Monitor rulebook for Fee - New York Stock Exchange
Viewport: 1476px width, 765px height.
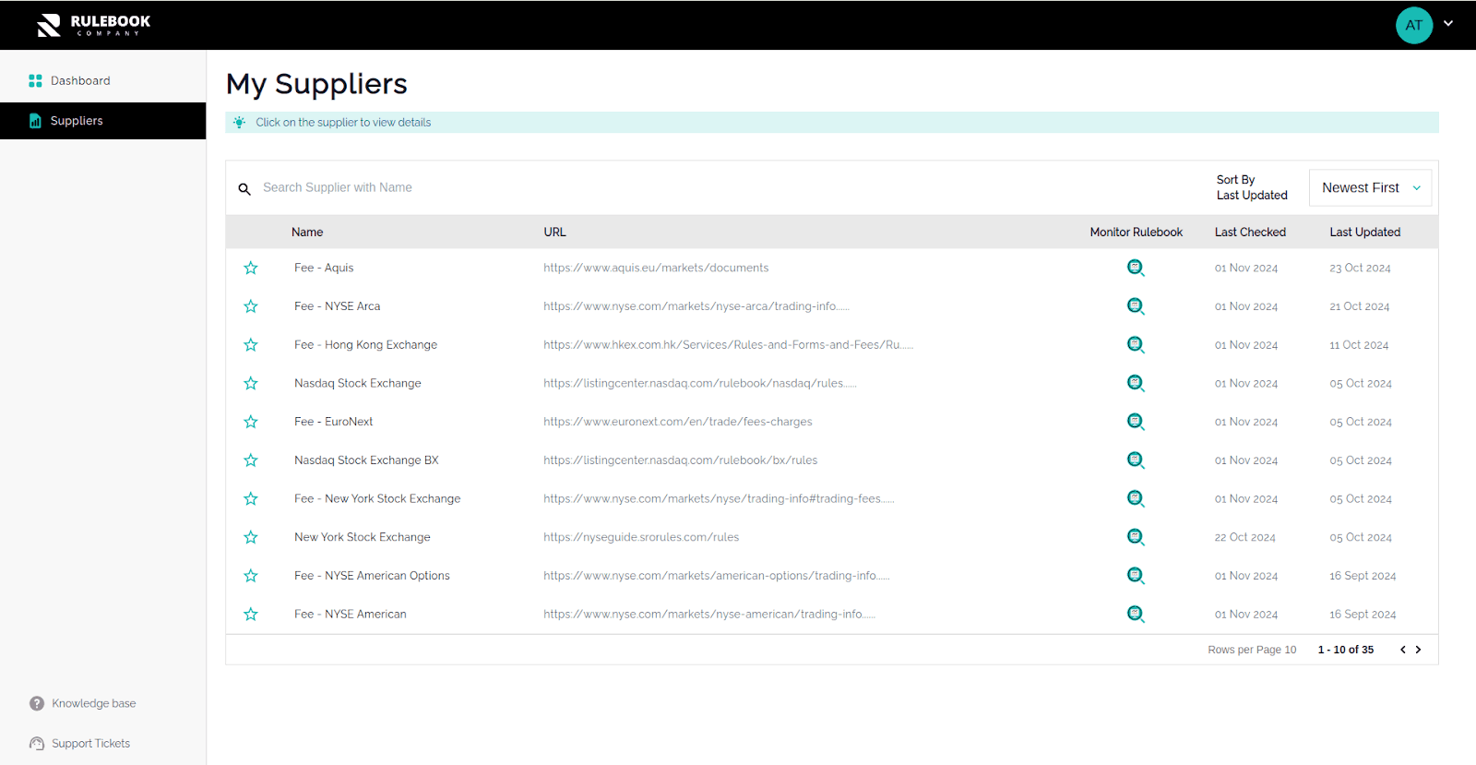1136,498
